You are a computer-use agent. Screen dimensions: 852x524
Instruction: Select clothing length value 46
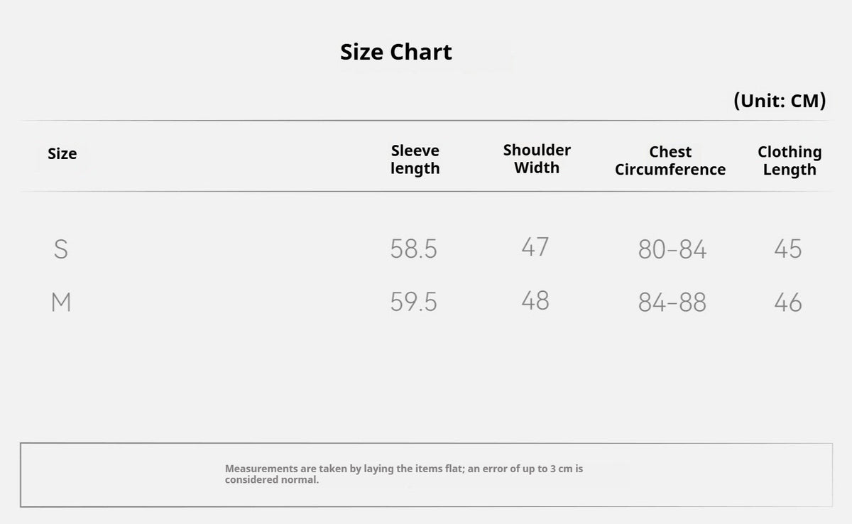coord(788,303)
